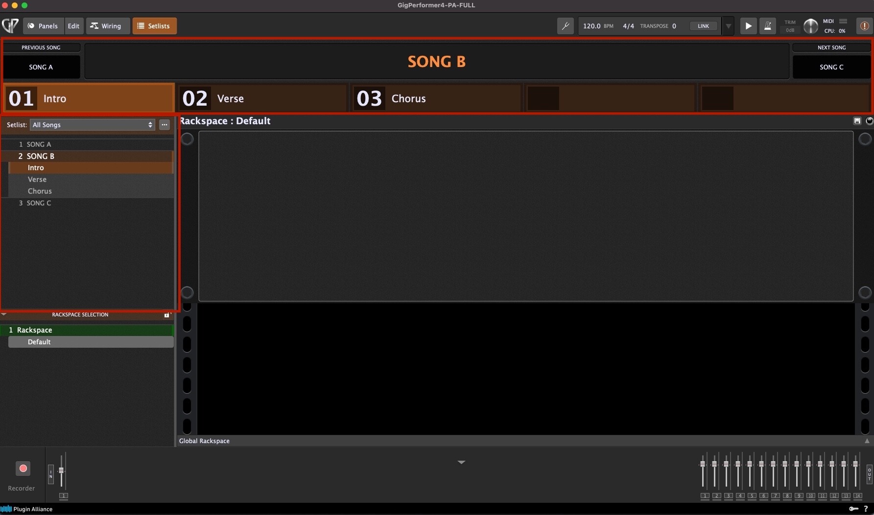Image resolution: width=874 pixels, height=515 pixels.
Task: Collapse the Rackspace Selection panel triangle
Action: (4, 314)
